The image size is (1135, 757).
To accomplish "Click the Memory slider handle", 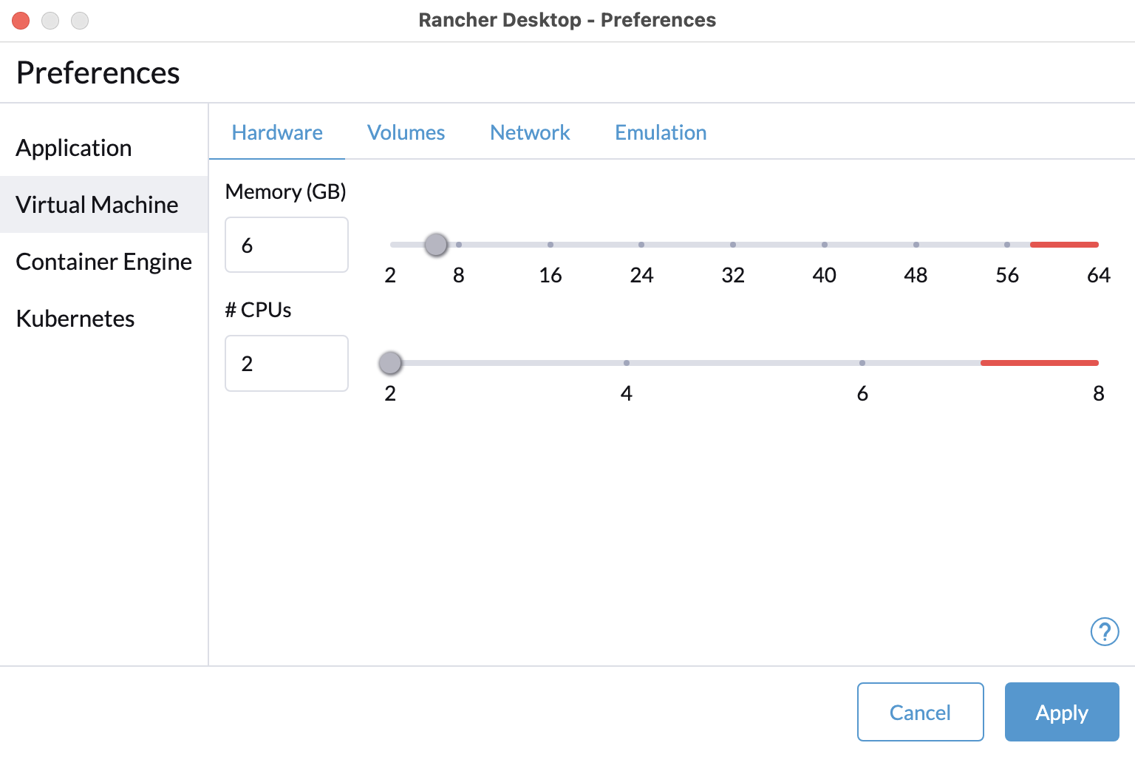I will 436,244.
